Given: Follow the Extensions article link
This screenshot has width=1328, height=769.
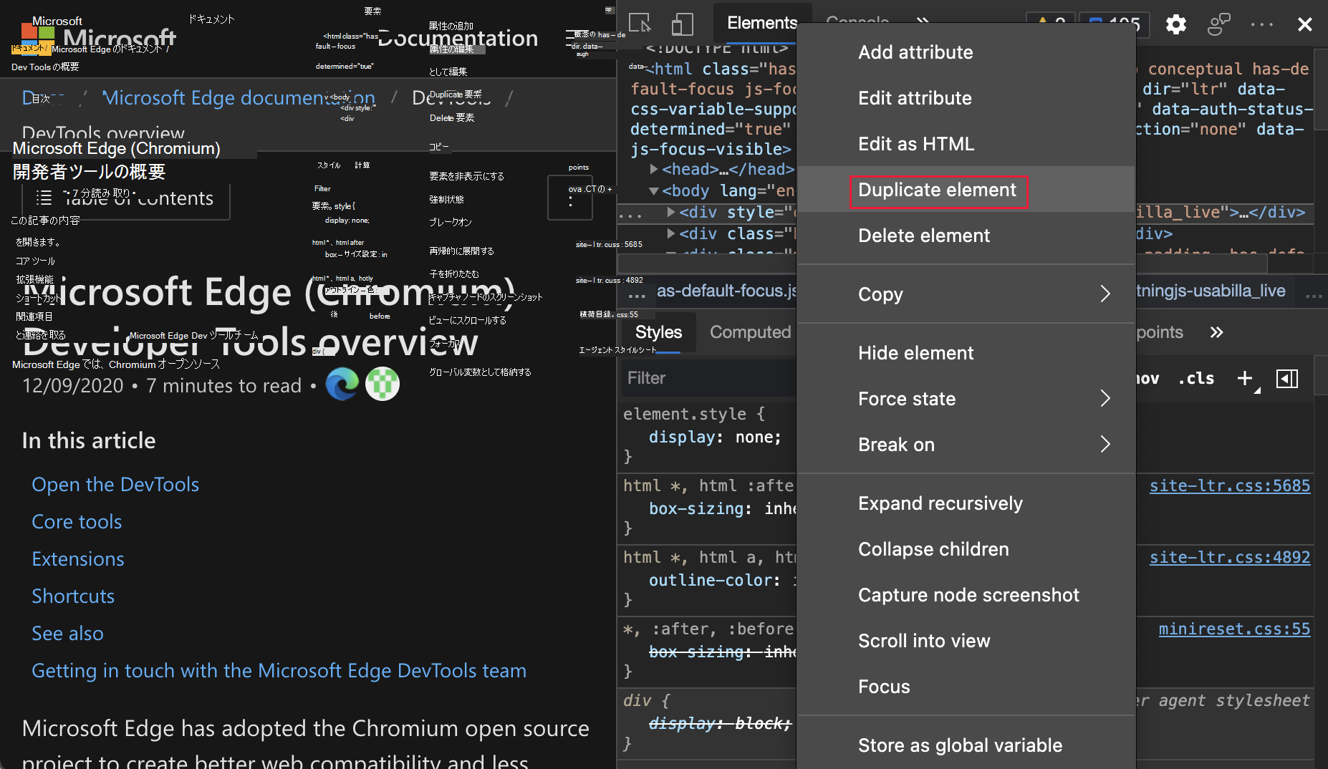Looking at the screenshot, I should 78,559.
